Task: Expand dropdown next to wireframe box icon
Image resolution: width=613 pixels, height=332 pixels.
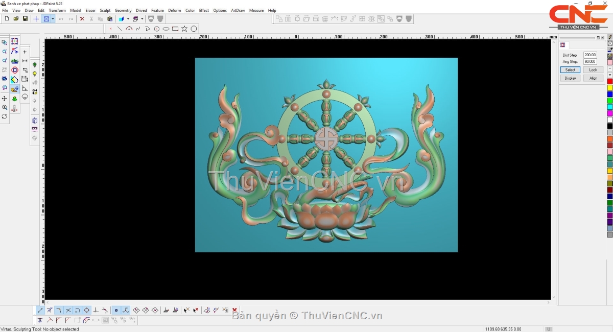Action: [x=143, y=19]
